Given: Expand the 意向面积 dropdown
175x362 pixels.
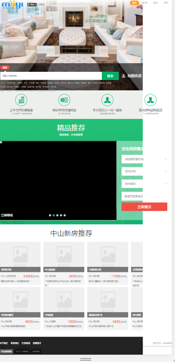Looking at the screenshot, I should (x=144, y=184).
